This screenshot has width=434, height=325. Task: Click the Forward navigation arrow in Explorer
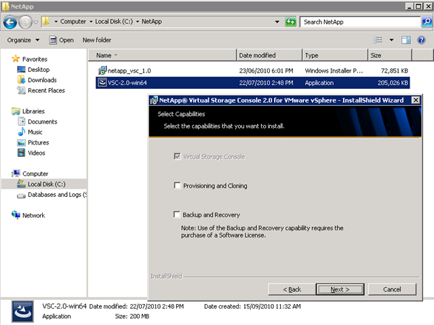pos(25,22)
